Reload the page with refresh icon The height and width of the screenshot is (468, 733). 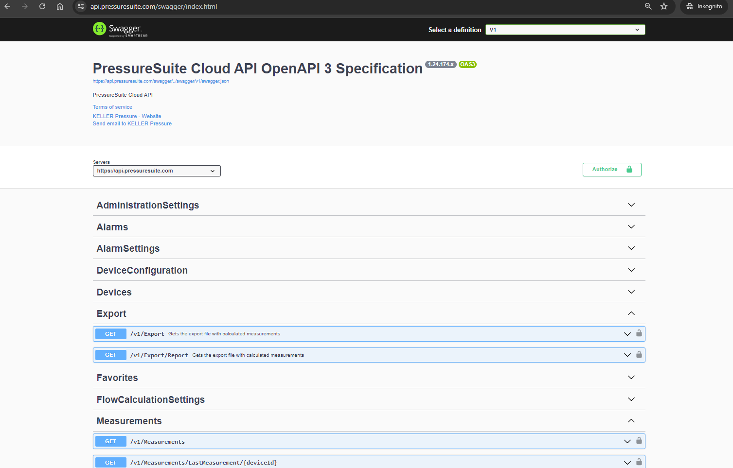tap(42, 6)
